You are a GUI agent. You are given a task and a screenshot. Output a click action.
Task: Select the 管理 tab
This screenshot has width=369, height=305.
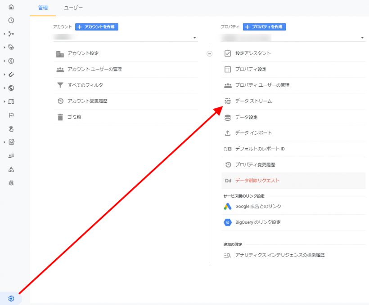pyautogui.click(x=43, y=8)
